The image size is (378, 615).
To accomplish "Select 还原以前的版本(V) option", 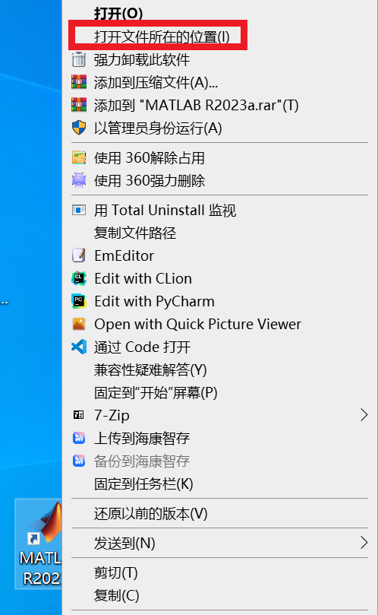I will (x=220, y=513).
